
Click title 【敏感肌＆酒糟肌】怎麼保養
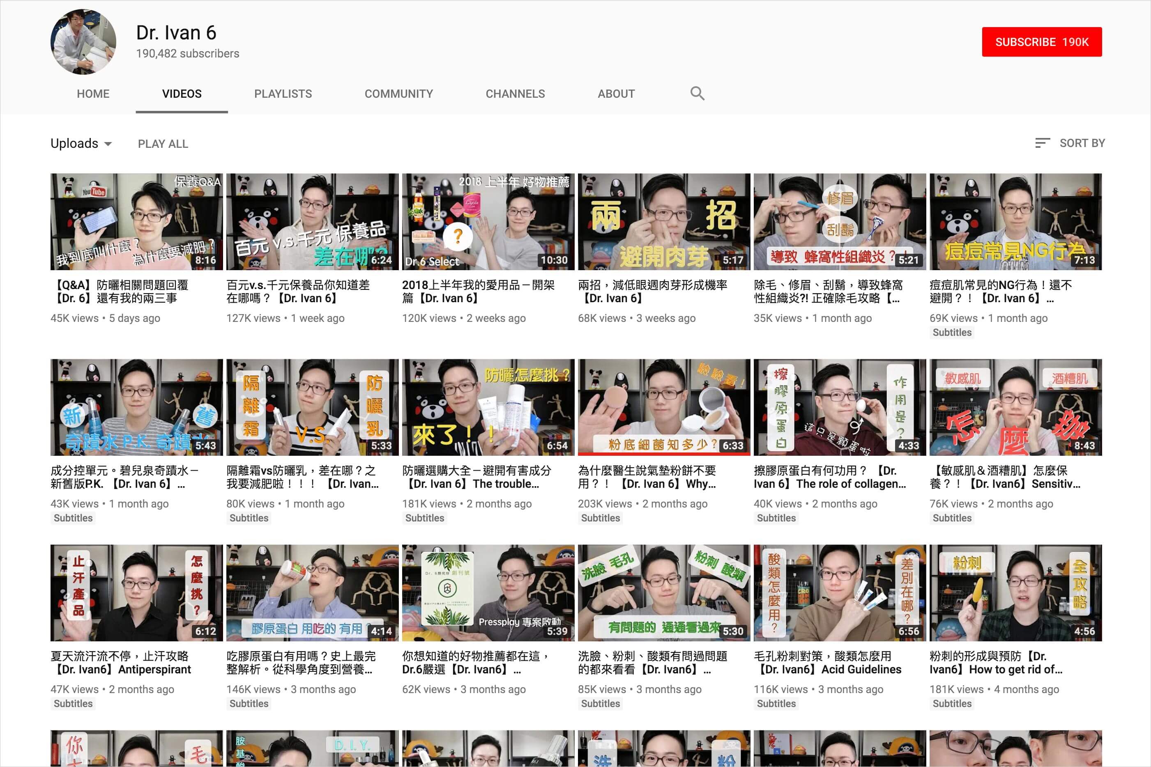pyautogui.click(x=1005, y=477)
